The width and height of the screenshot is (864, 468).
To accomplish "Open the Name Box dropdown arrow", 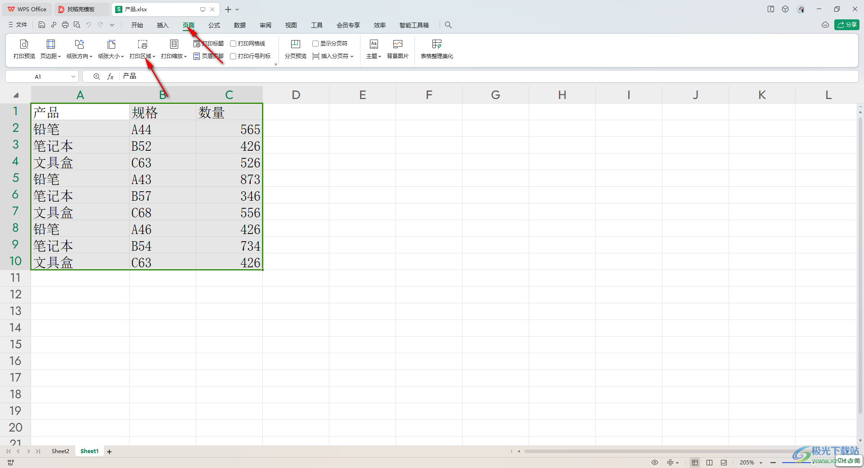I will 73,77.
